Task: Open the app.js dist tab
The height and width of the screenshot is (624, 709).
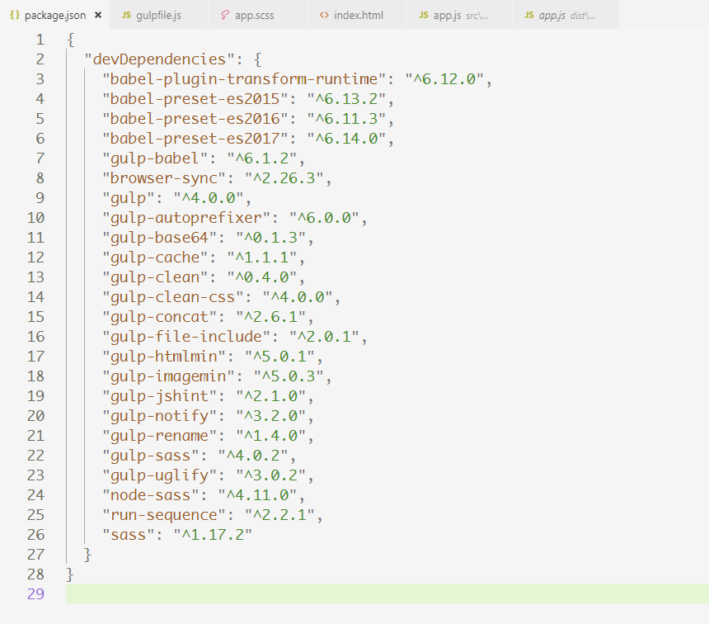Action: [566, 15]
